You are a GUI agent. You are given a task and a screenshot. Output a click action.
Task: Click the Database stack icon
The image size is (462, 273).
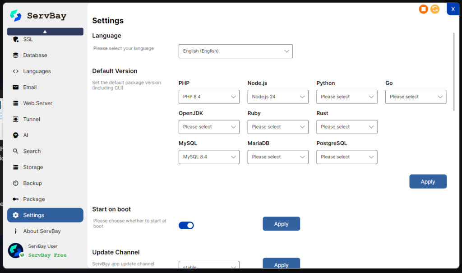pos(16,55)
